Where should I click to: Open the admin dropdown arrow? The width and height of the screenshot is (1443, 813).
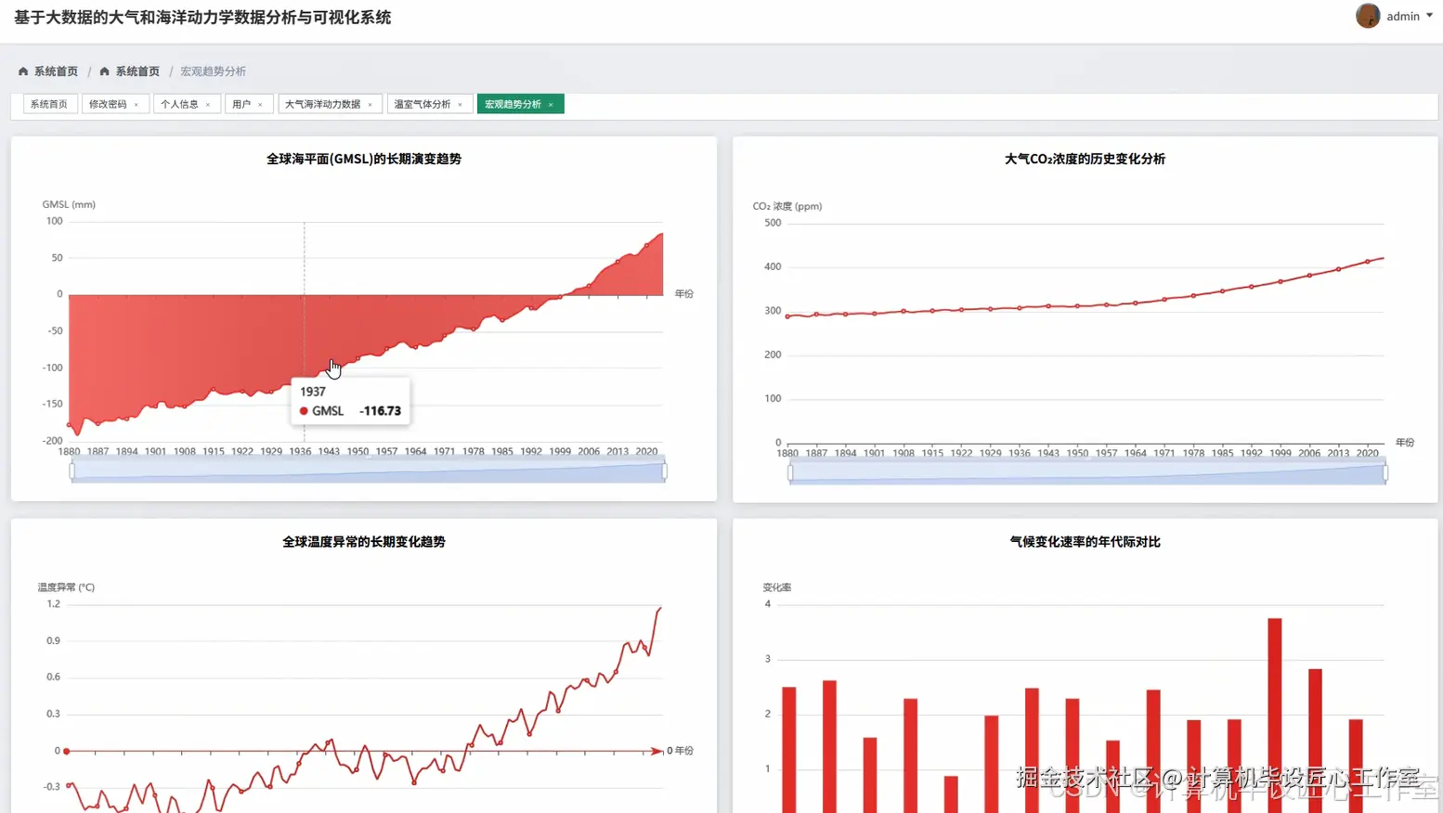[x=1430, y=16]
